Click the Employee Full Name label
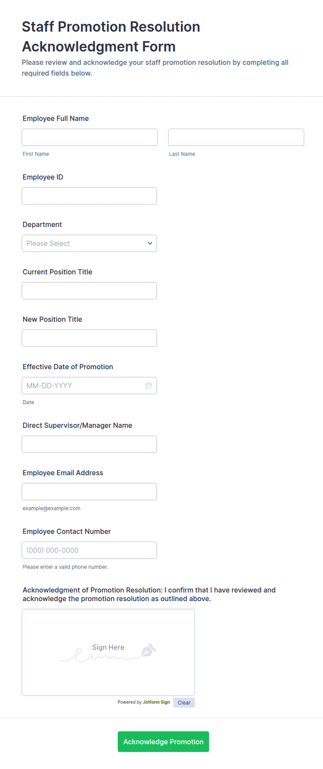 56,119
